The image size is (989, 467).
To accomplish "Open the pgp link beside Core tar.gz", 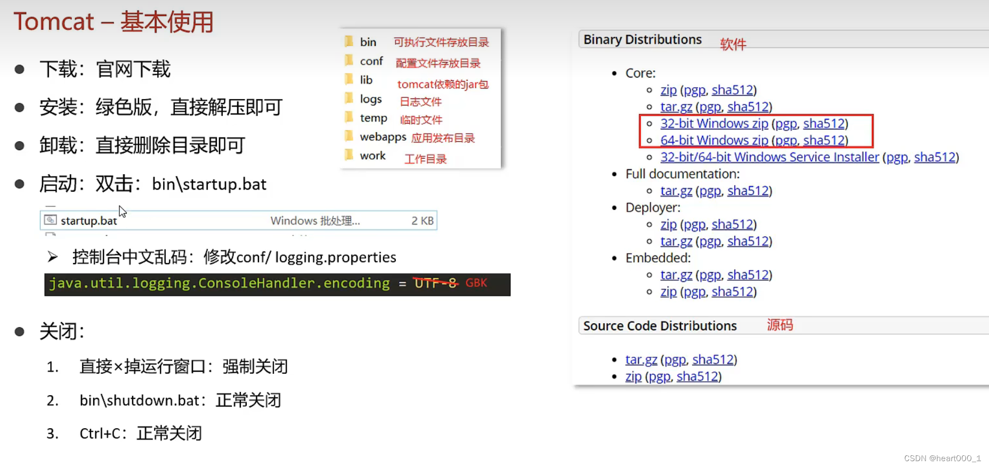I will [x=710, y=107].
